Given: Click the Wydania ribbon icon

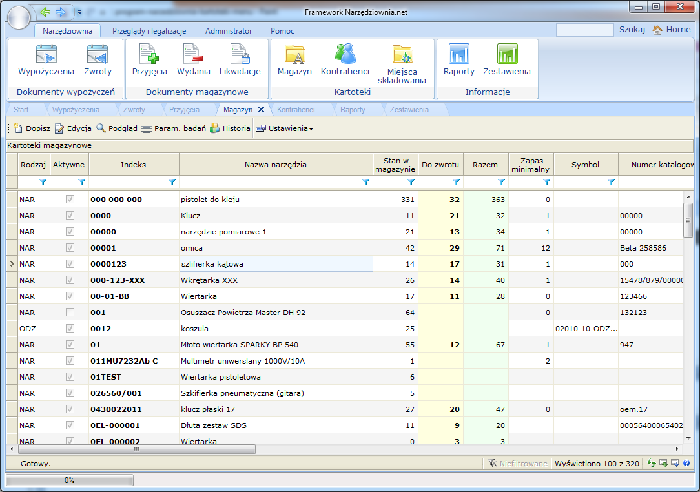Looking at the screenshot, I should click(193, 60).
